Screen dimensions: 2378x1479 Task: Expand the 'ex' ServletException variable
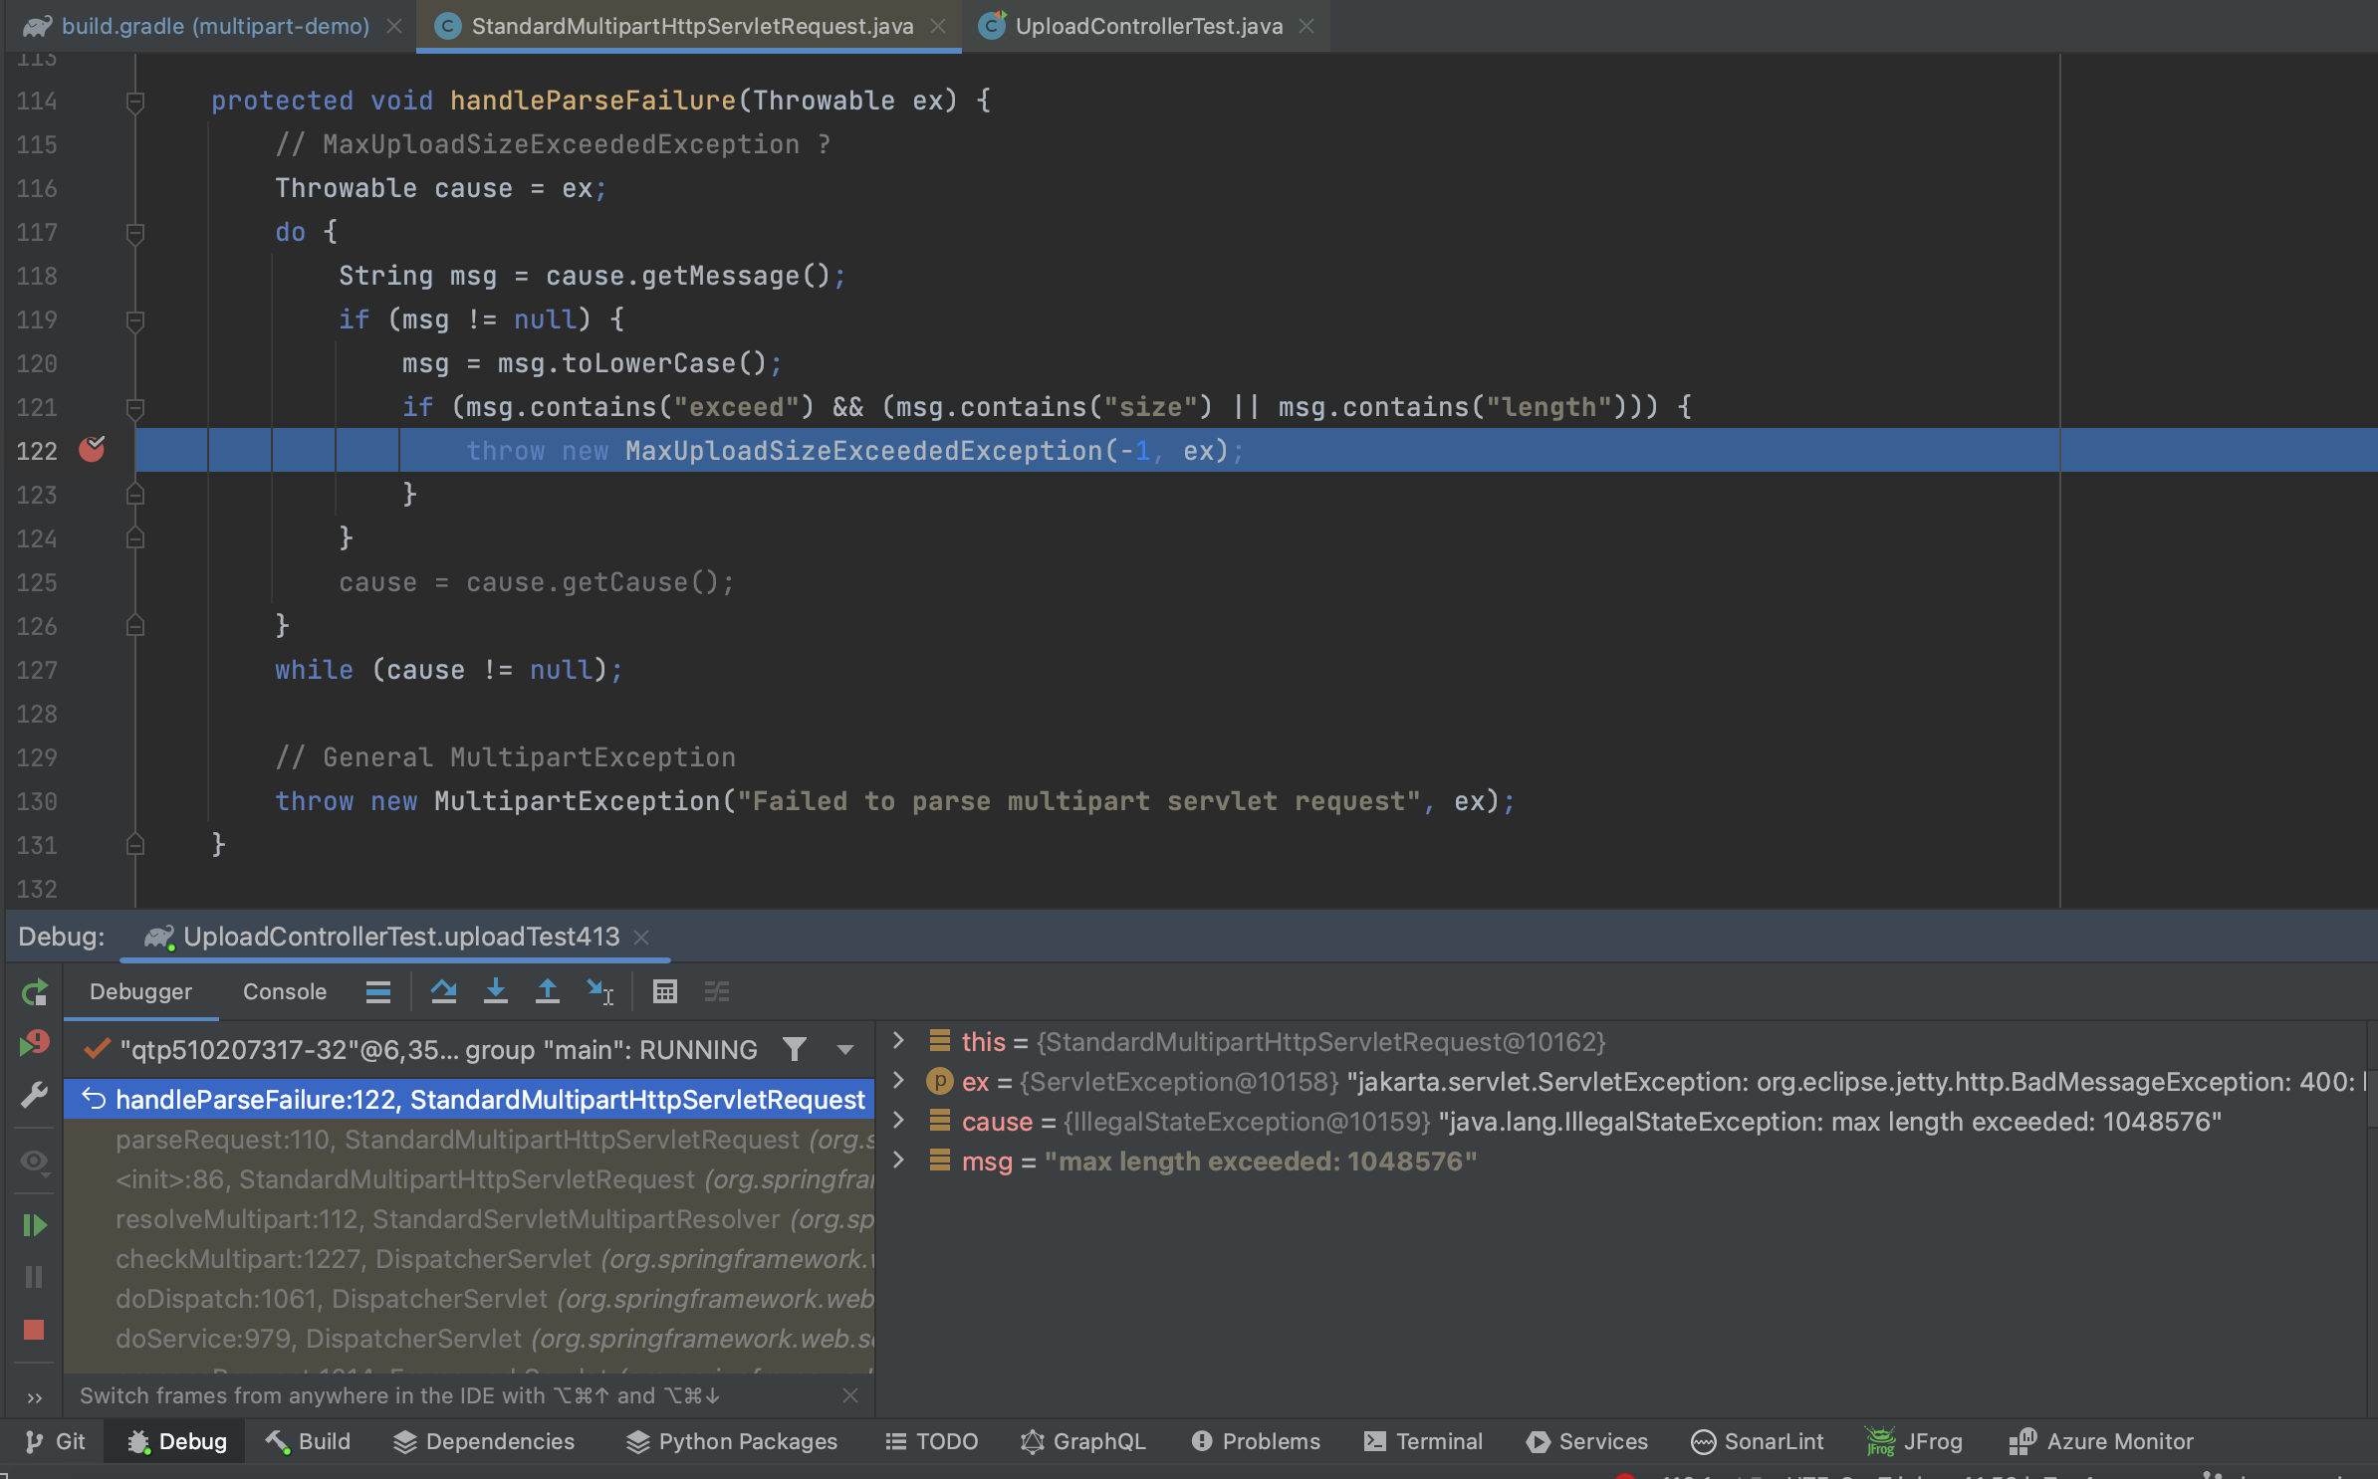898,1081
